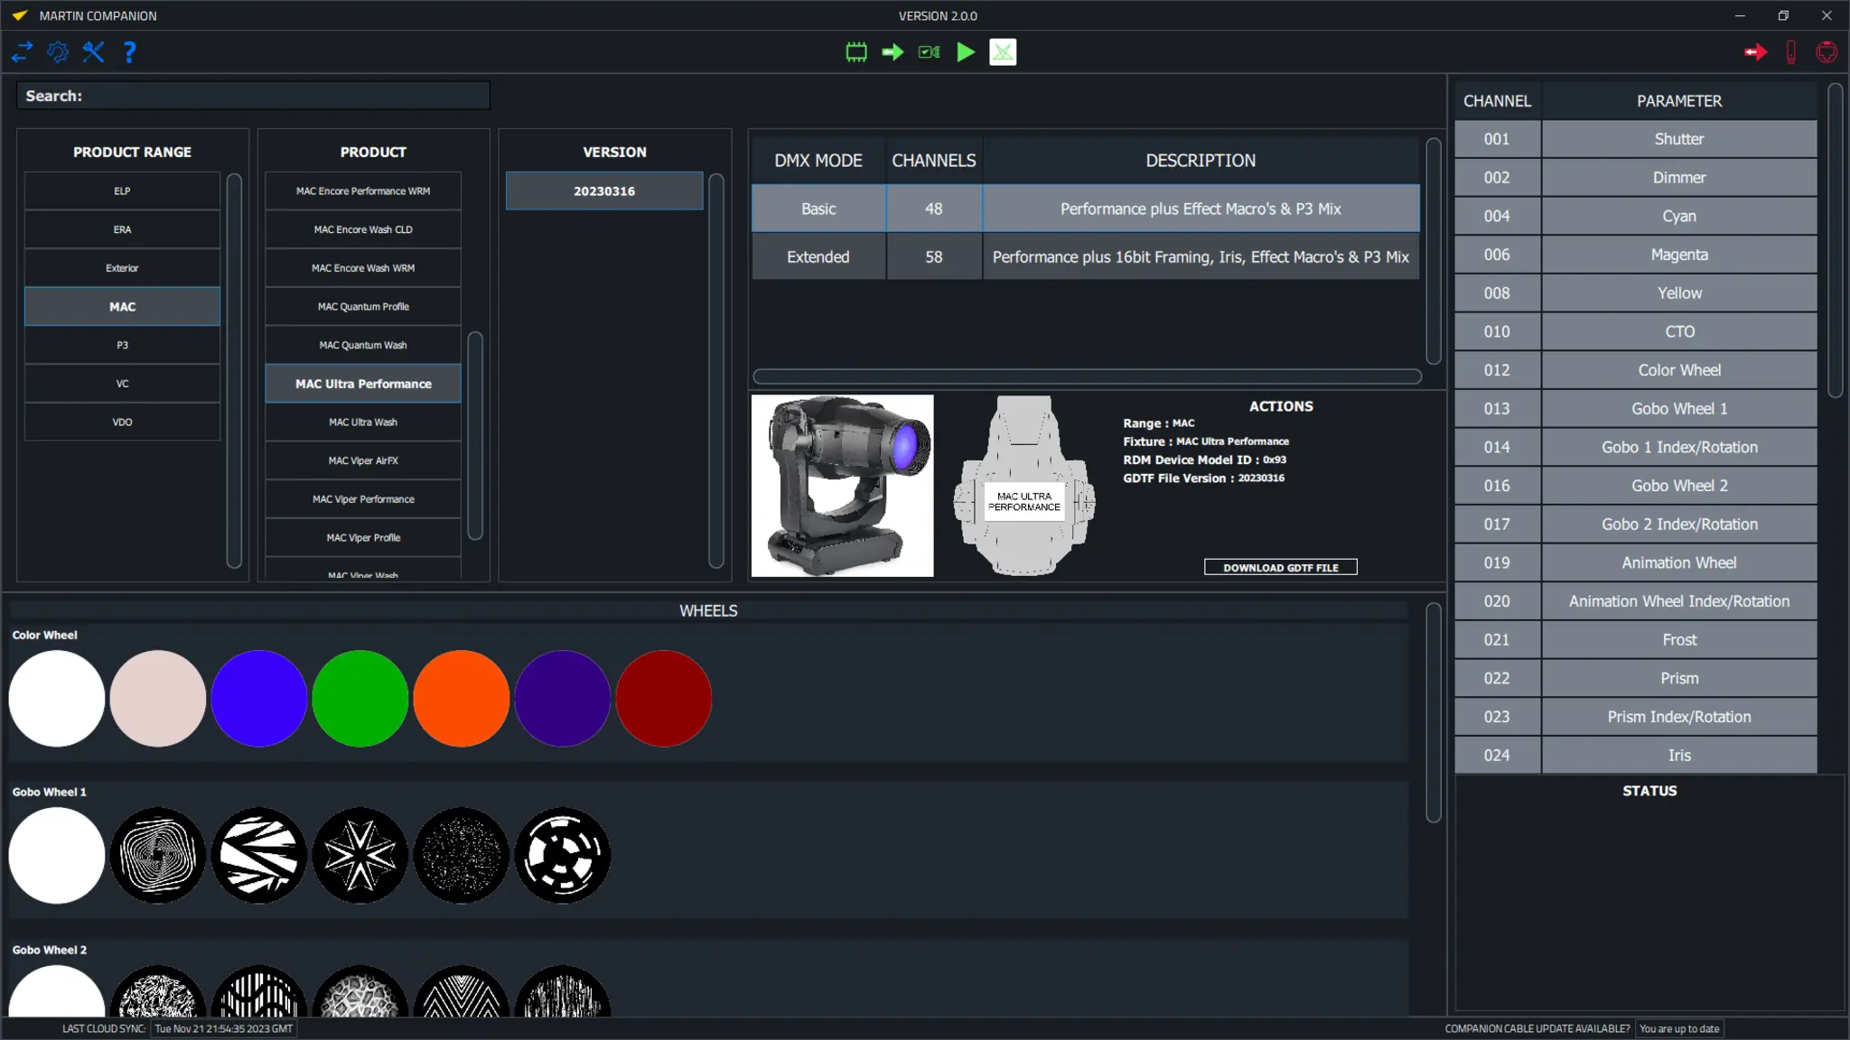This screenshot has height=1040, width=1850.
Task: Select the orange Color Wheel slot
Action: coord(462,699)
